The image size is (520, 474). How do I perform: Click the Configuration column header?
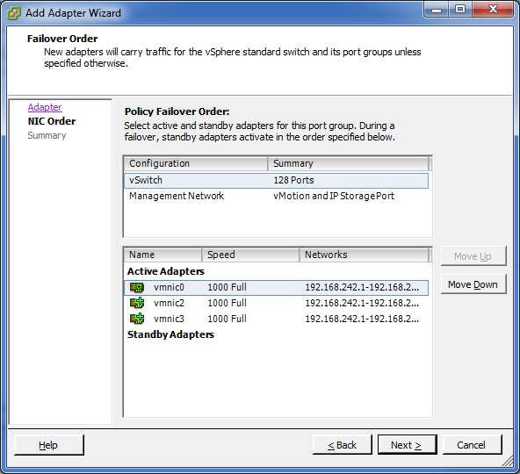[x=196, y=163]
